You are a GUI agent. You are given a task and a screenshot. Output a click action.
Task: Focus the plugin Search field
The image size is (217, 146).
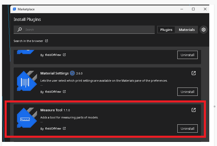[x=84, y=29]
